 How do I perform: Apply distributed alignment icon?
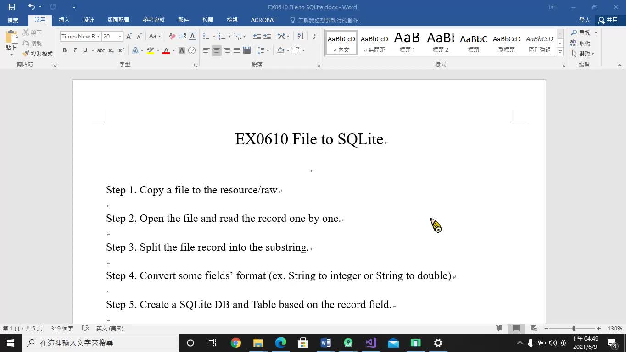click(x=247, y=50)
